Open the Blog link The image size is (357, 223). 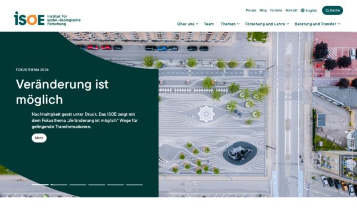pyautogui.click(x=263, y=10)
